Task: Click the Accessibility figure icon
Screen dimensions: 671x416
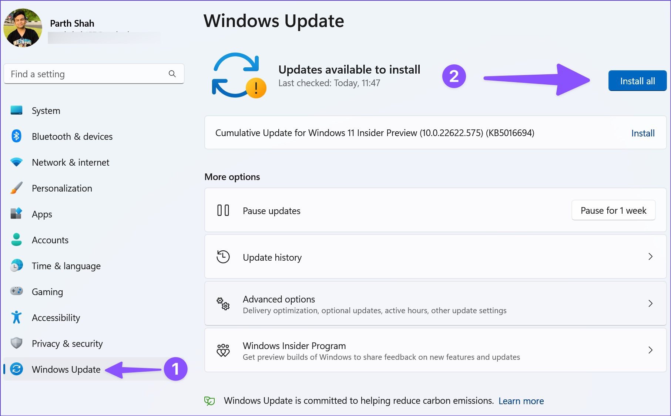Action: (x=16, y=317)
